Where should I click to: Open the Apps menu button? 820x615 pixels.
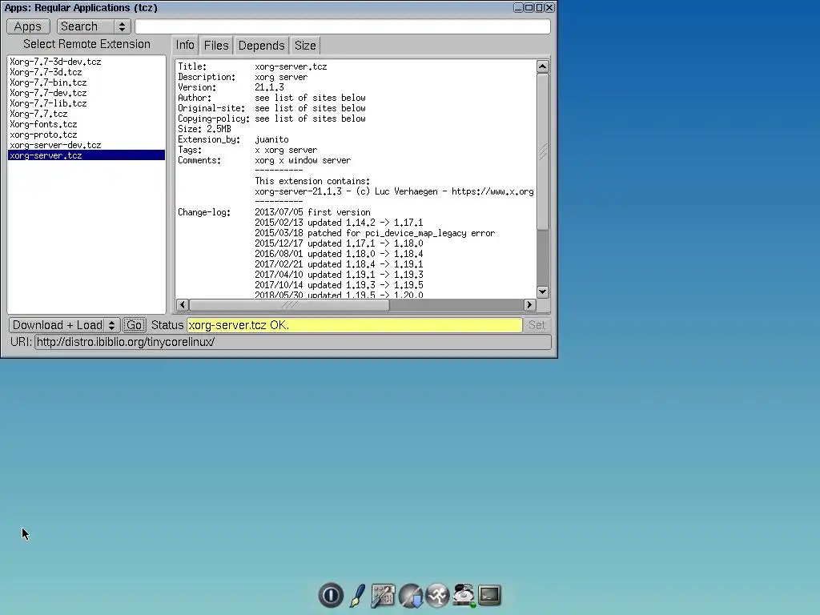(28, 26)
